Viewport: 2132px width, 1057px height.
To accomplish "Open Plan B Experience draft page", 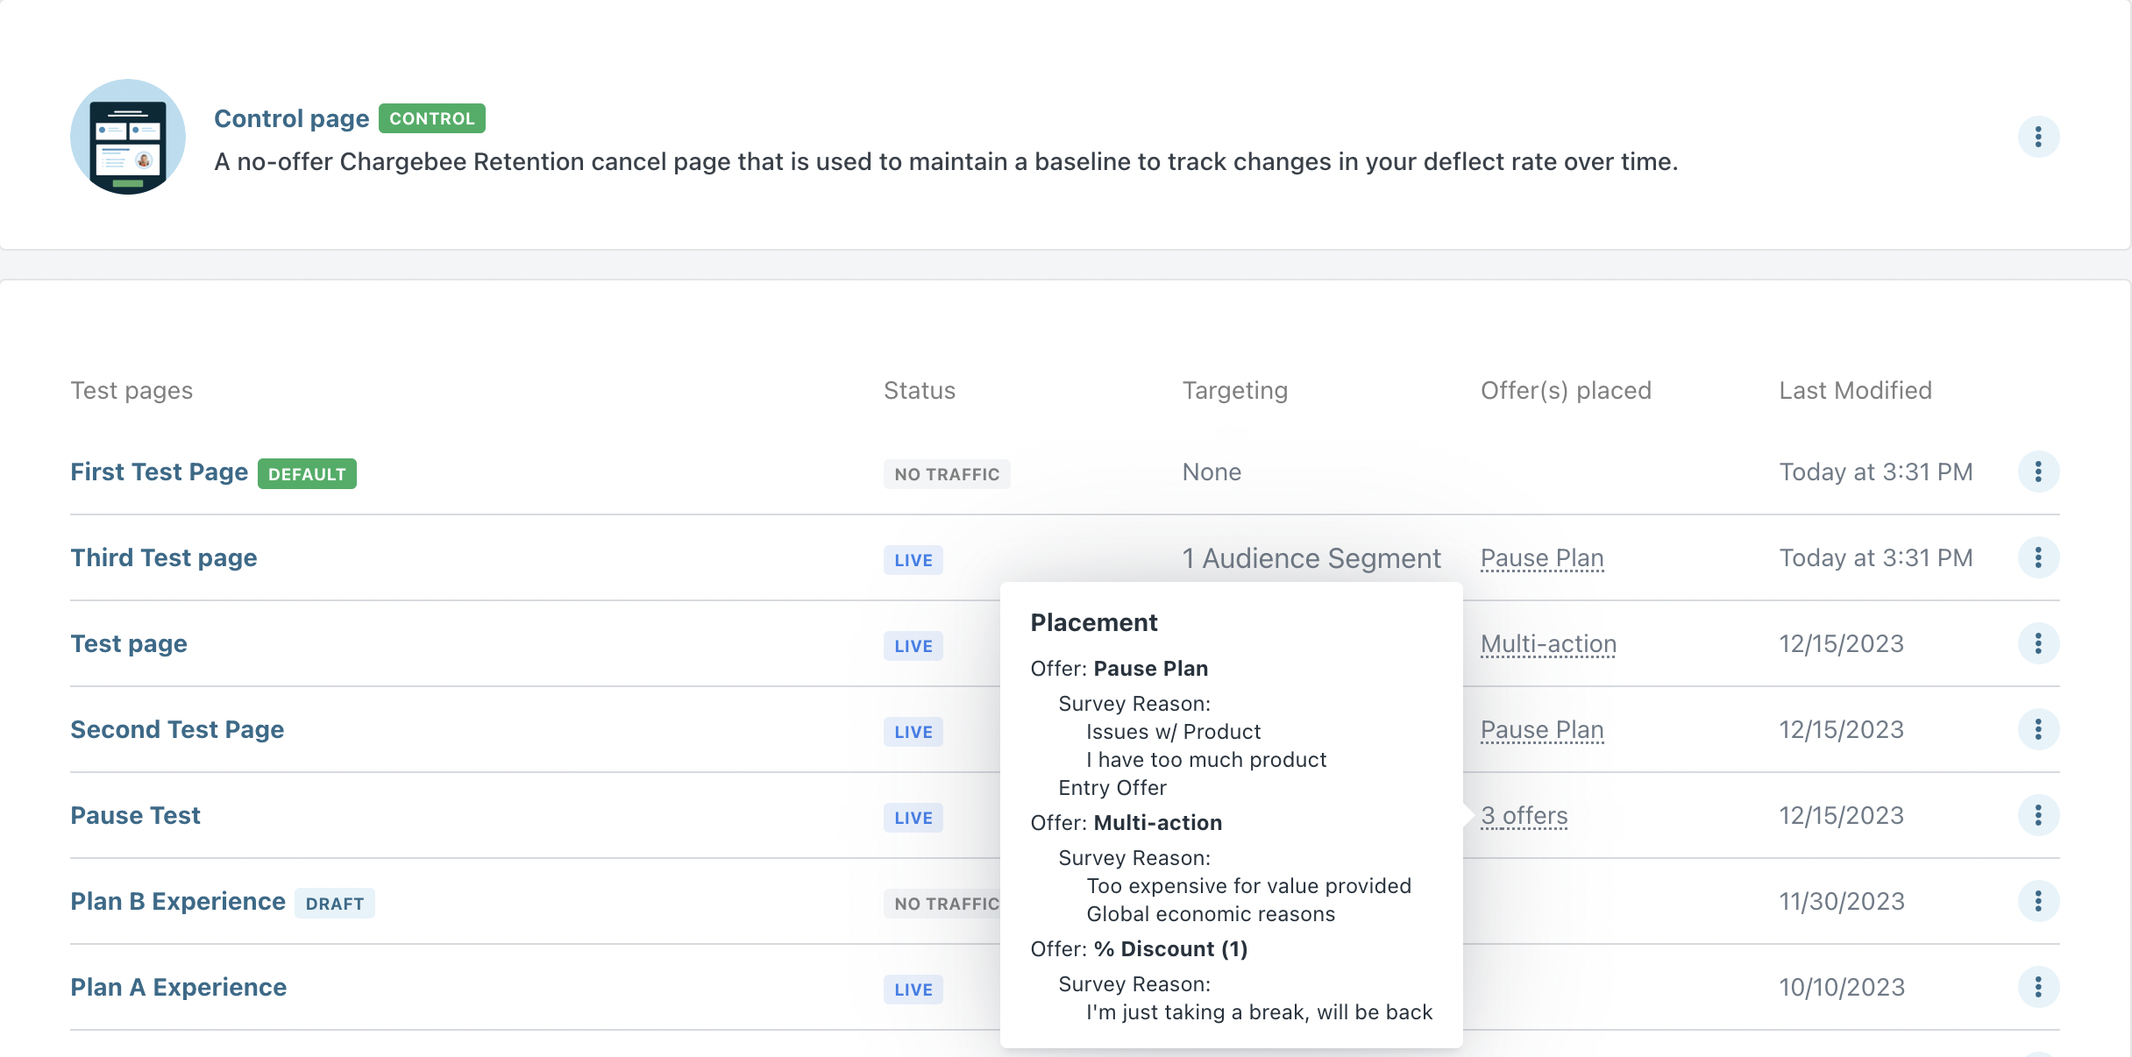I will pyautogui.click(x=177, y=902).
